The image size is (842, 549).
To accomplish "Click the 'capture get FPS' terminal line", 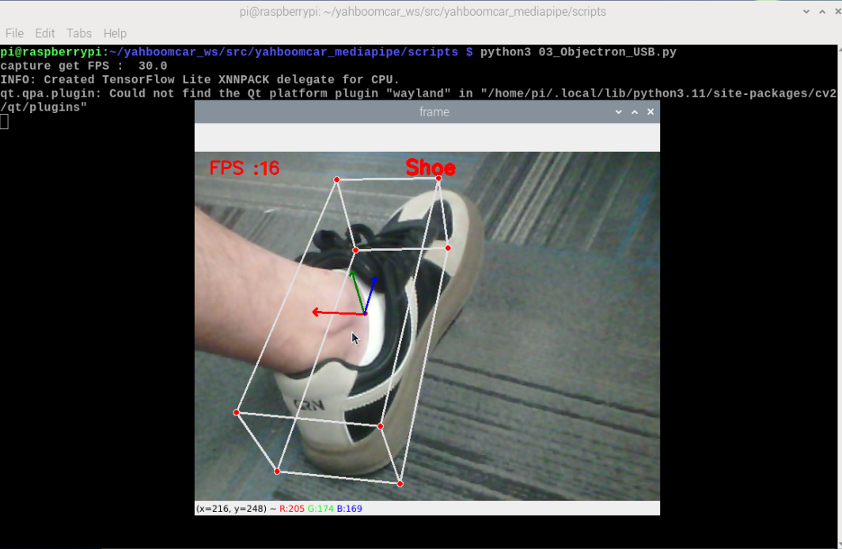I will [84, 66].
